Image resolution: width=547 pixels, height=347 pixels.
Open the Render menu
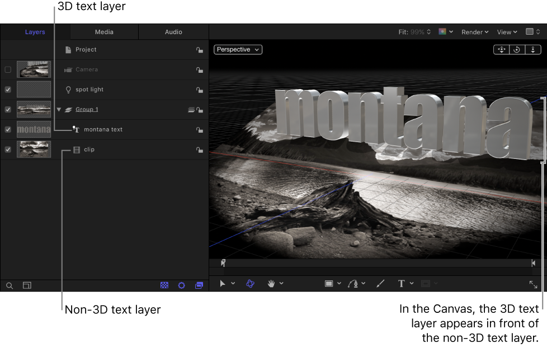(474, 32)
